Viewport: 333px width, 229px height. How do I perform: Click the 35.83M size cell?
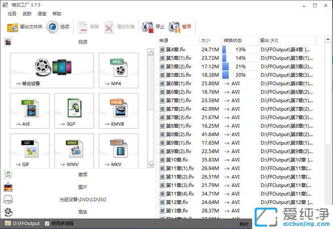(x=210, y=160)
